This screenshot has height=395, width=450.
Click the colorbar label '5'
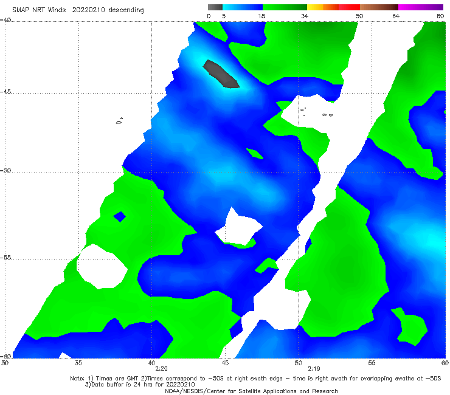click(224, 16)
